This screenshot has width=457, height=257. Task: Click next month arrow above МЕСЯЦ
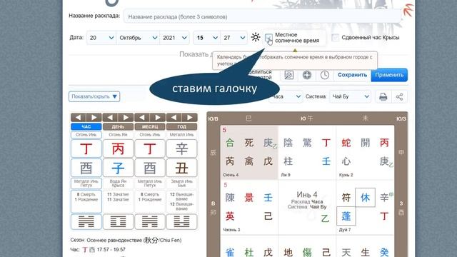158,117
